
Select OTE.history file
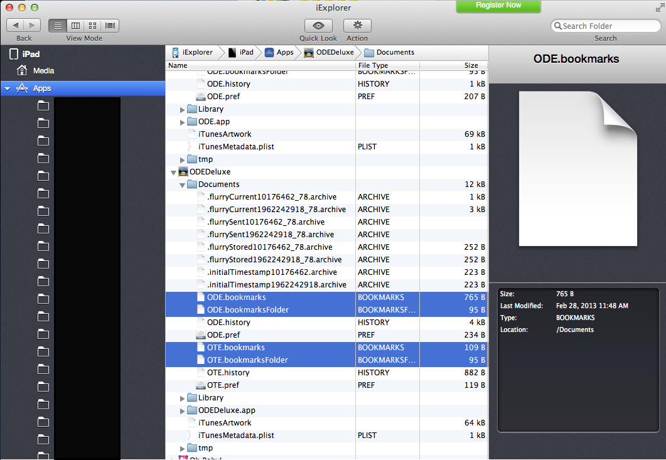pos(326,373)
